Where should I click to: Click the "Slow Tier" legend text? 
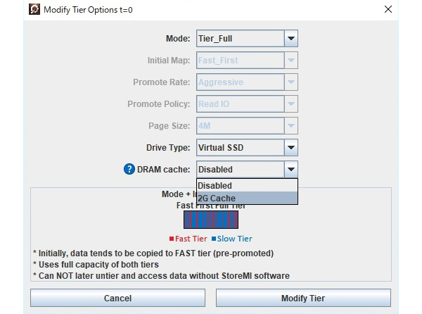click(234, 239)
